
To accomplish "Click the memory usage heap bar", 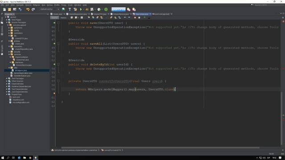I will (118, 9).
